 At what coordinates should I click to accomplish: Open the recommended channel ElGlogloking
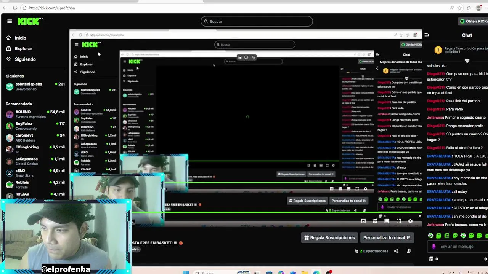pyautogui.click(x=35, y=150)
